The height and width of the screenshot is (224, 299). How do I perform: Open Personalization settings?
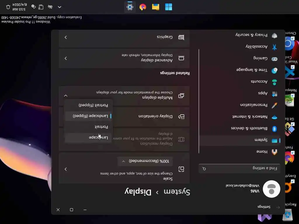tap(239, 105)
